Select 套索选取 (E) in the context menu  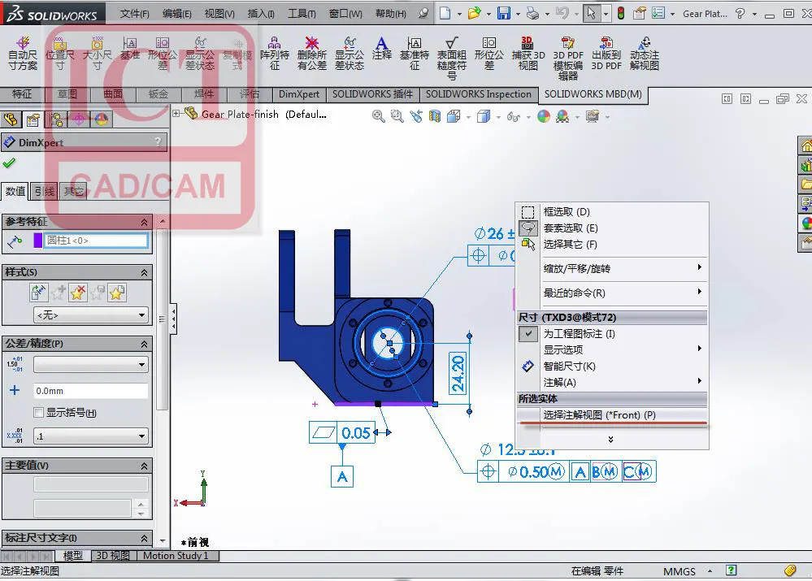tap(612, 228)
